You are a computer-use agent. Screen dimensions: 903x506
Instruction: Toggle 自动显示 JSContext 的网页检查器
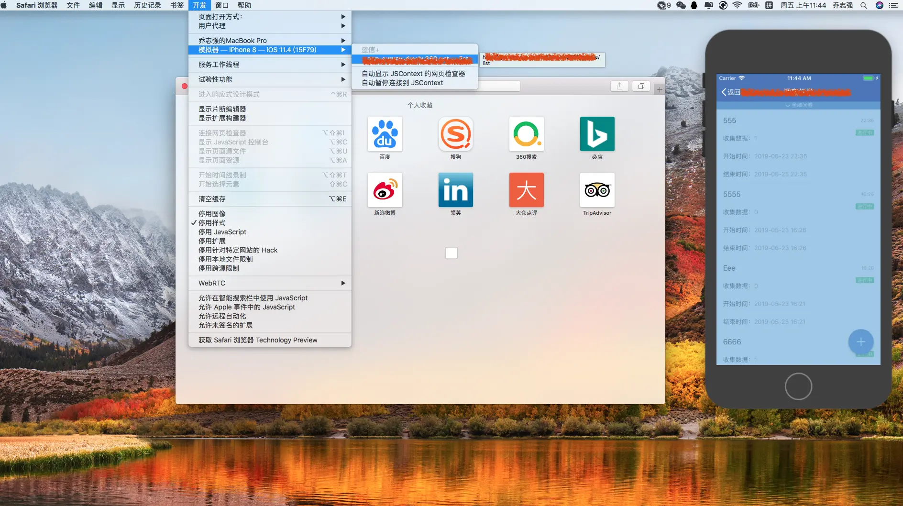(x=414, y=74)
